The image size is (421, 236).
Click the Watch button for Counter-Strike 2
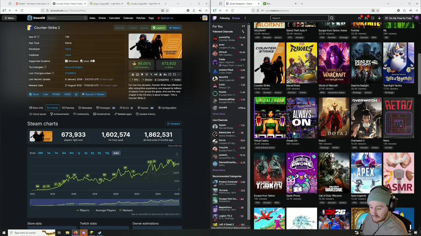[175, 28]
